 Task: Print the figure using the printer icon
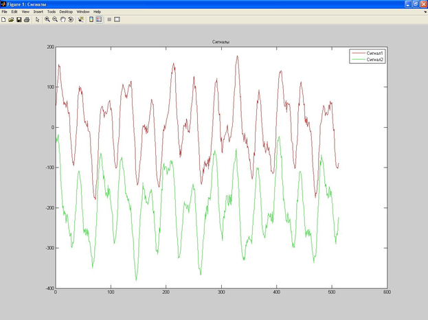pyautogui.click(x=27, y=20)
